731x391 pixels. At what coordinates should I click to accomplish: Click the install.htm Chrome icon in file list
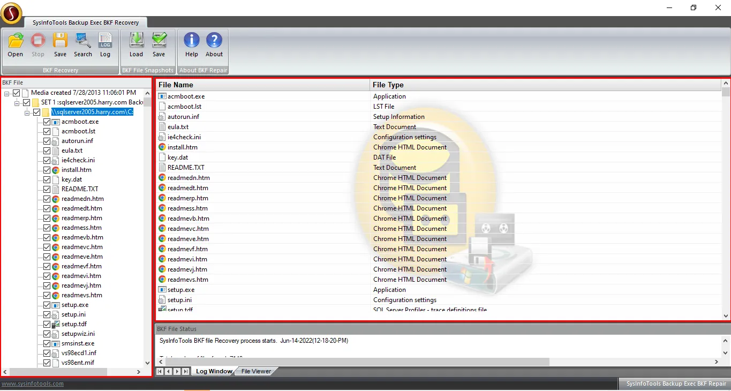[162, 147]
